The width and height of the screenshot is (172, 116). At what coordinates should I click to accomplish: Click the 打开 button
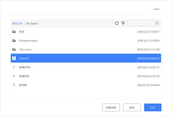pyautogui.click(x=153, y=107)
